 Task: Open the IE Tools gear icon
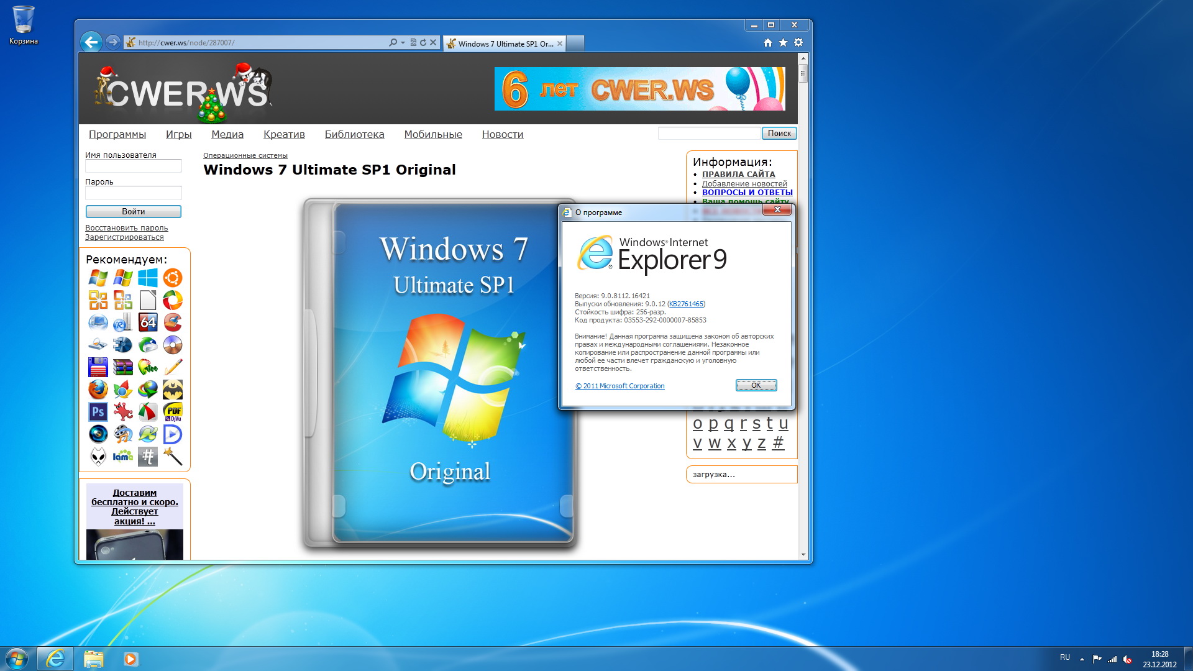[798, 43]
